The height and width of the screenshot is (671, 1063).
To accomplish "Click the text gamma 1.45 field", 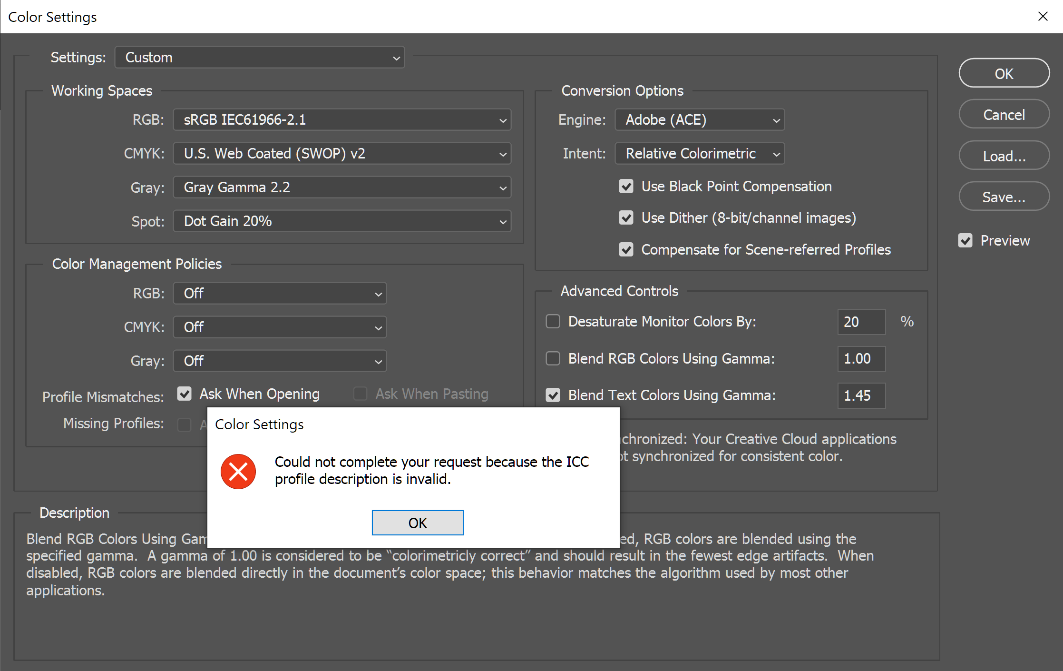I will pos(861,395).
